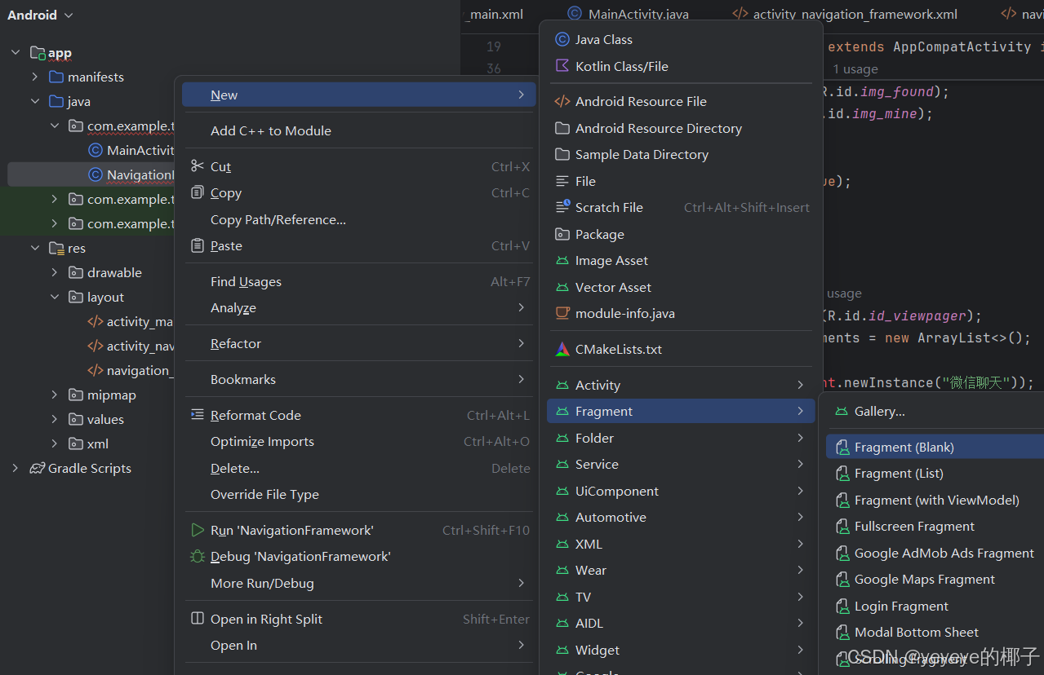Click the Reformat Code icon
The image size is (1044, 675).
click(197, 414)
